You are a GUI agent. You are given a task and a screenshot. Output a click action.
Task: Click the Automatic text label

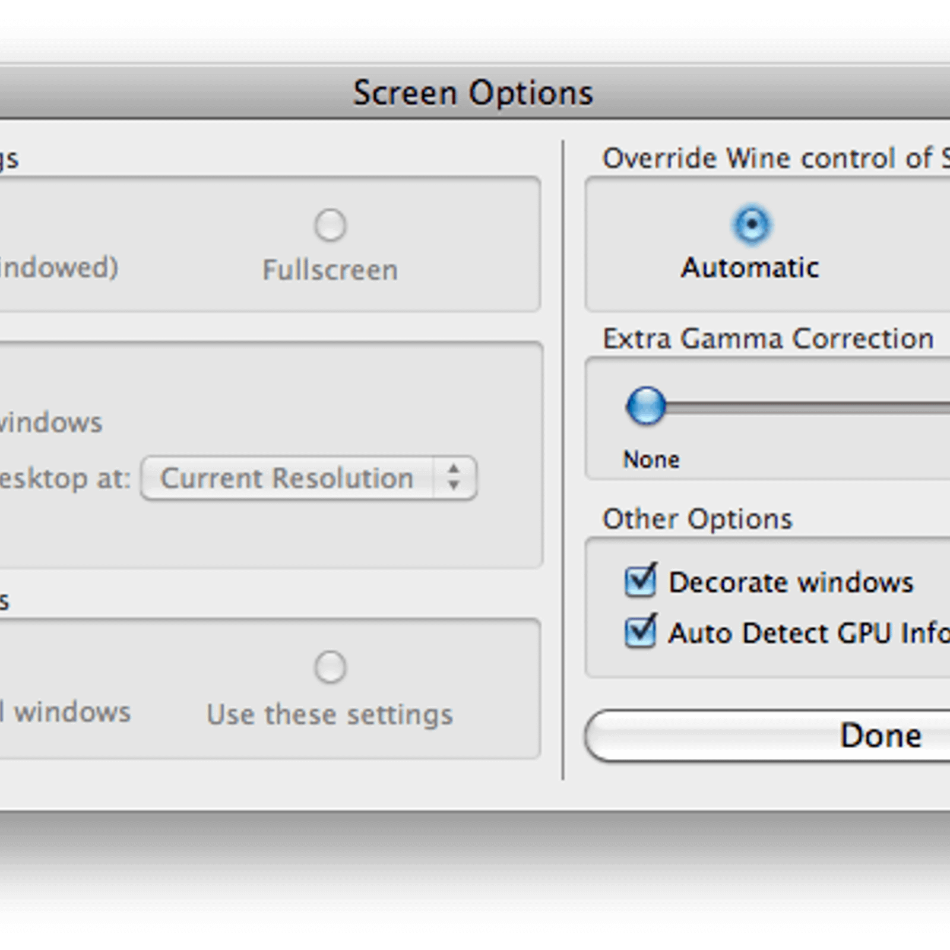(750, 268)
